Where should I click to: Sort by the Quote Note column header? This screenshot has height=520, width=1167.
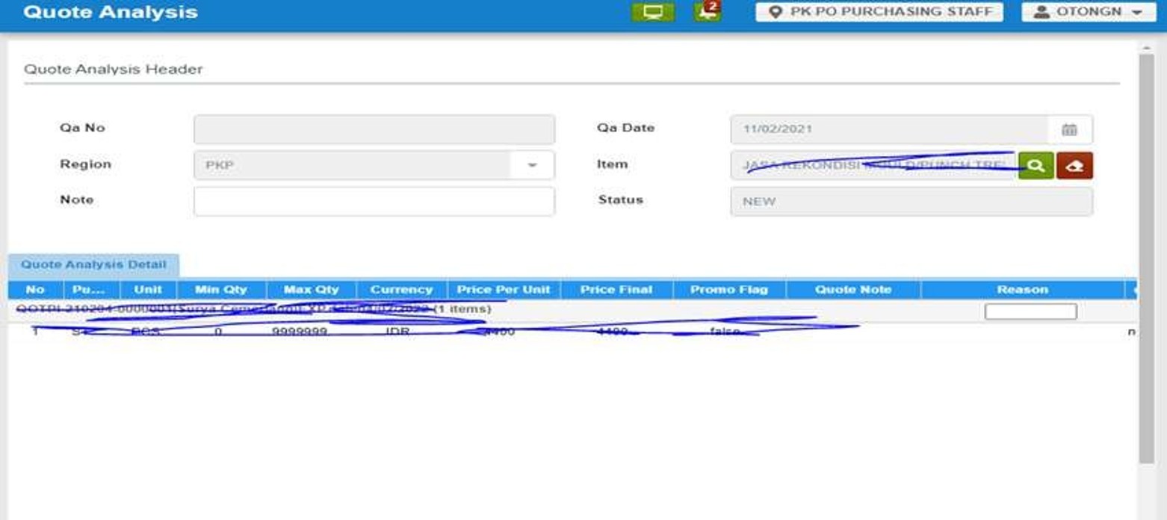click(853, 290)
